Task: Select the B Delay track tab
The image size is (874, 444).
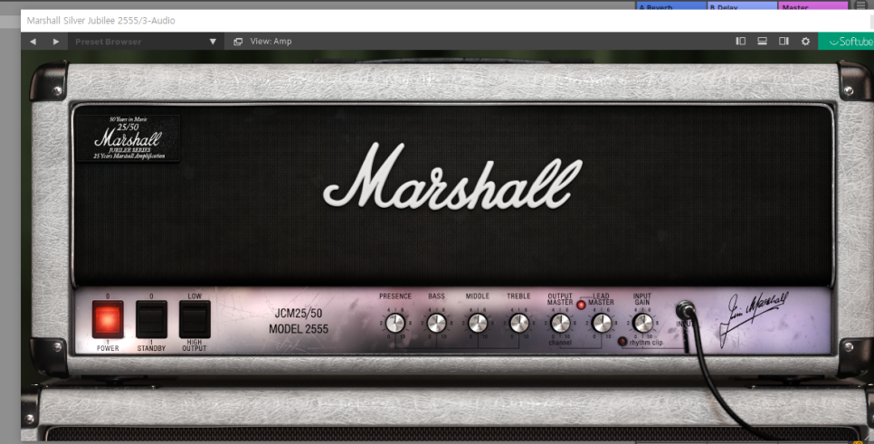Action: 742,6
